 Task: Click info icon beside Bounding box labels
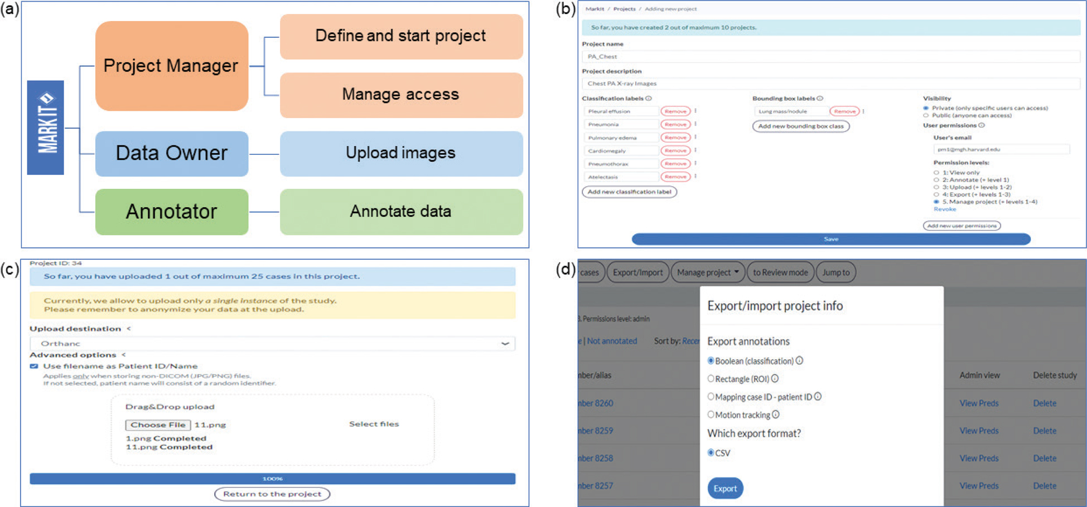pos(820,99)
